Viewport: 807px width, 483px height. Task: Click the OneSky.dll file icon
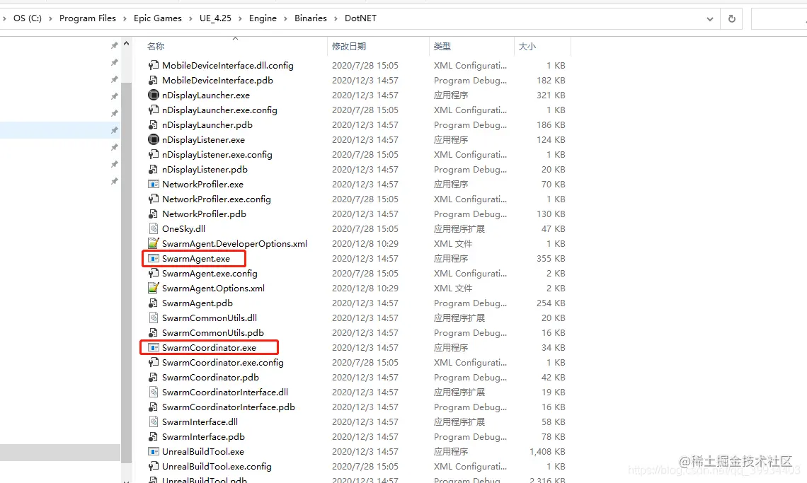[153, 229]
